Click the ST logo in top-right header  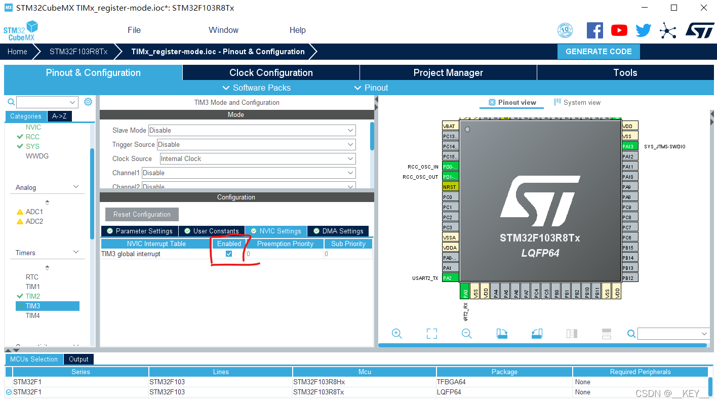(700, 30)
